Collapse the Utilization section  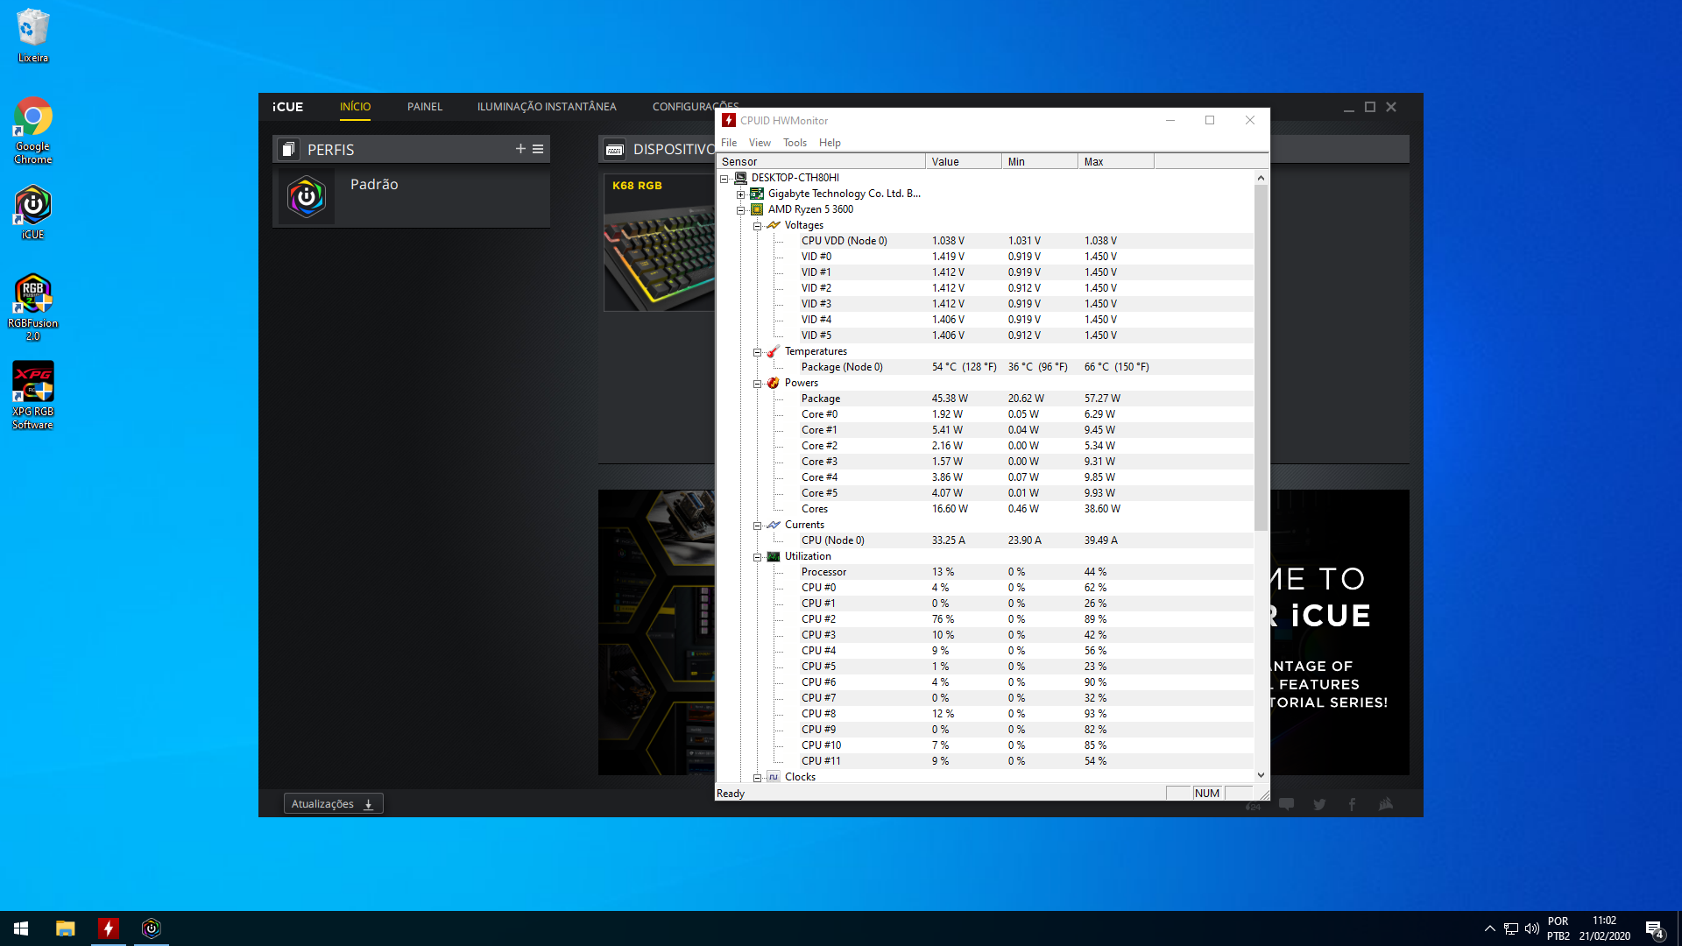click(x=758, y=557)
